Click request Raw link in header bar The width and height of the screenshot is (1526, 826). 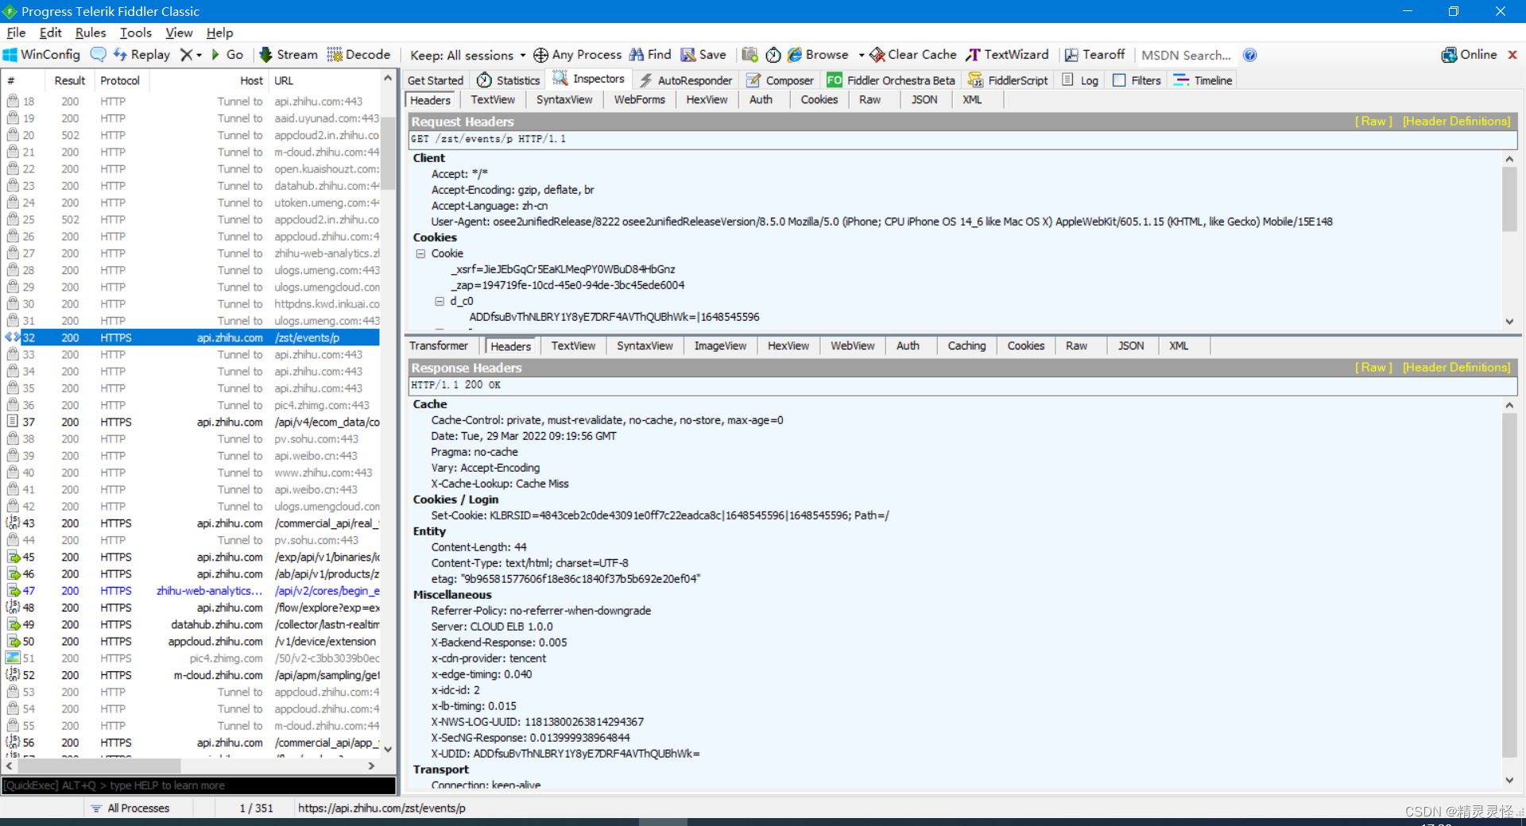1373,122
